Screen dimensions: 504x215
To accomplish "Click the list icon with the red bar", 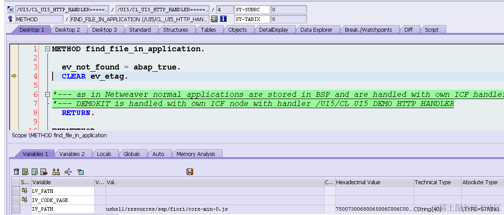I will pos(44,172).
